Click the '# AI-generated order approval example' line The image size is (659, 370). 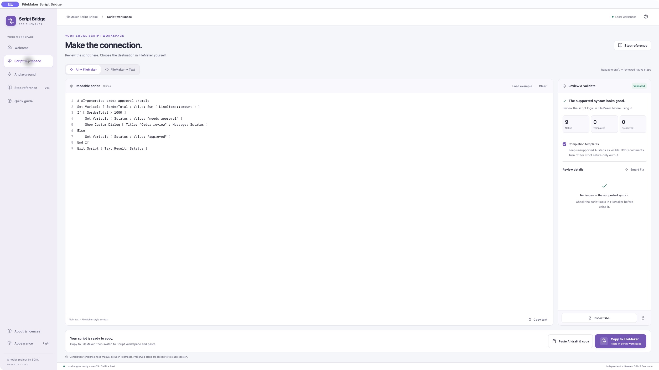click(x=113, y=101)
